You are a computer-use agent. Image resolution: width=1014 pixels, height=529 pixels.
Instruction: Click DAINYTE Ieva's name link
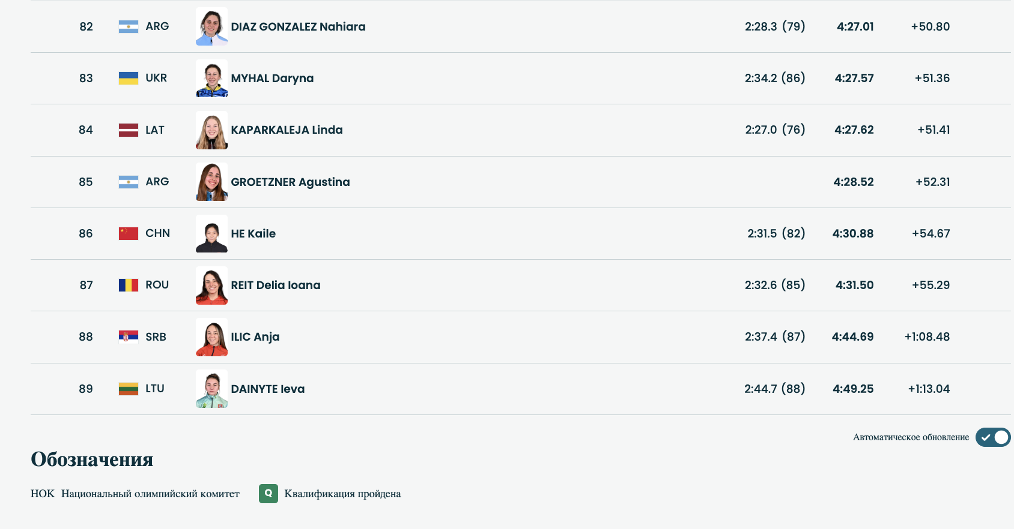click(x=268, y=389)
